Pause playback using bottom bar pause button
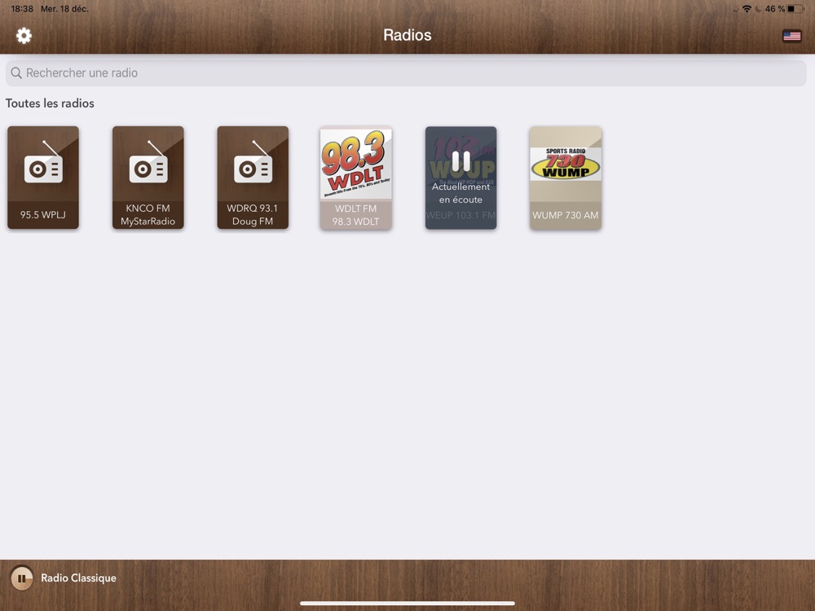Image resolution: width=815 pixels, height=611 pixels. tap(22, 578)
